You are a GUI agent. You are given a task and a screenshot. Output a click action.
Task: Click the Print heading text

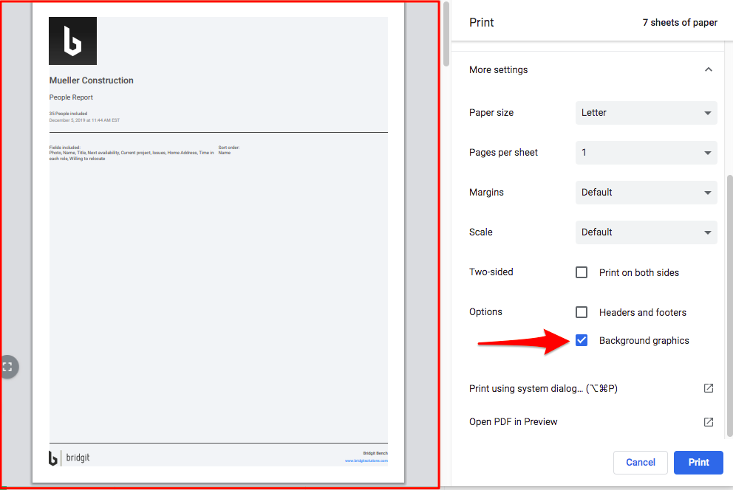pos(482,22)
